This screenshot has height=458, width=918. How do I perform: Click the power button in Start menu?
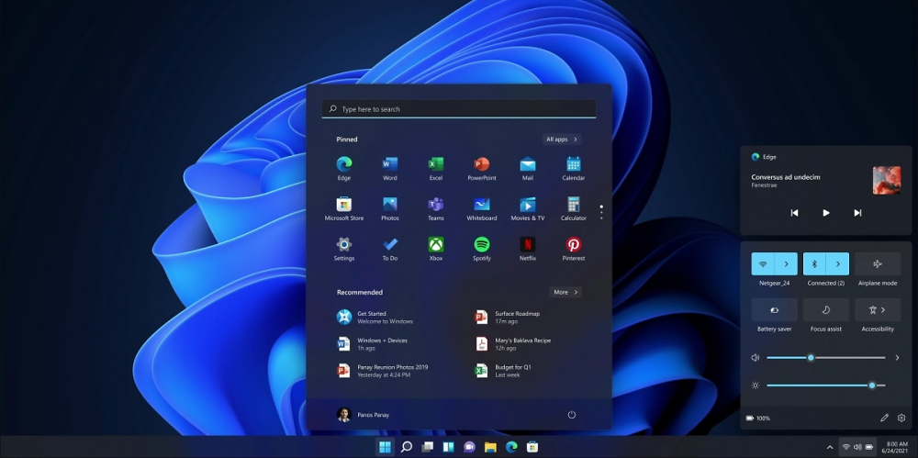571,415
